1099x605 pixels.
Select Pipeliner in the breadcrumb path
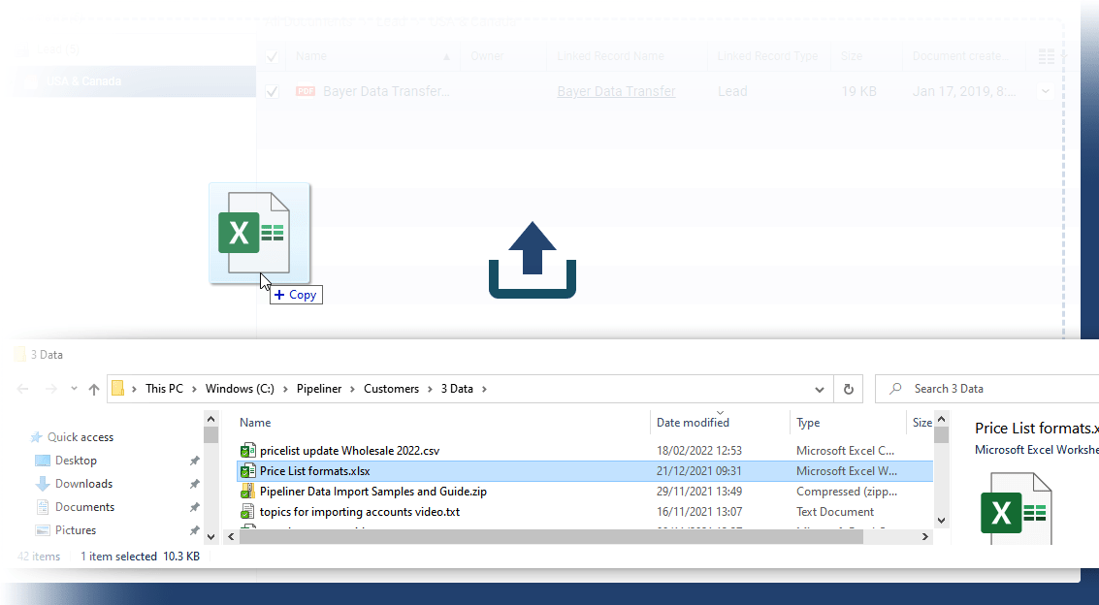pos(319,389)
